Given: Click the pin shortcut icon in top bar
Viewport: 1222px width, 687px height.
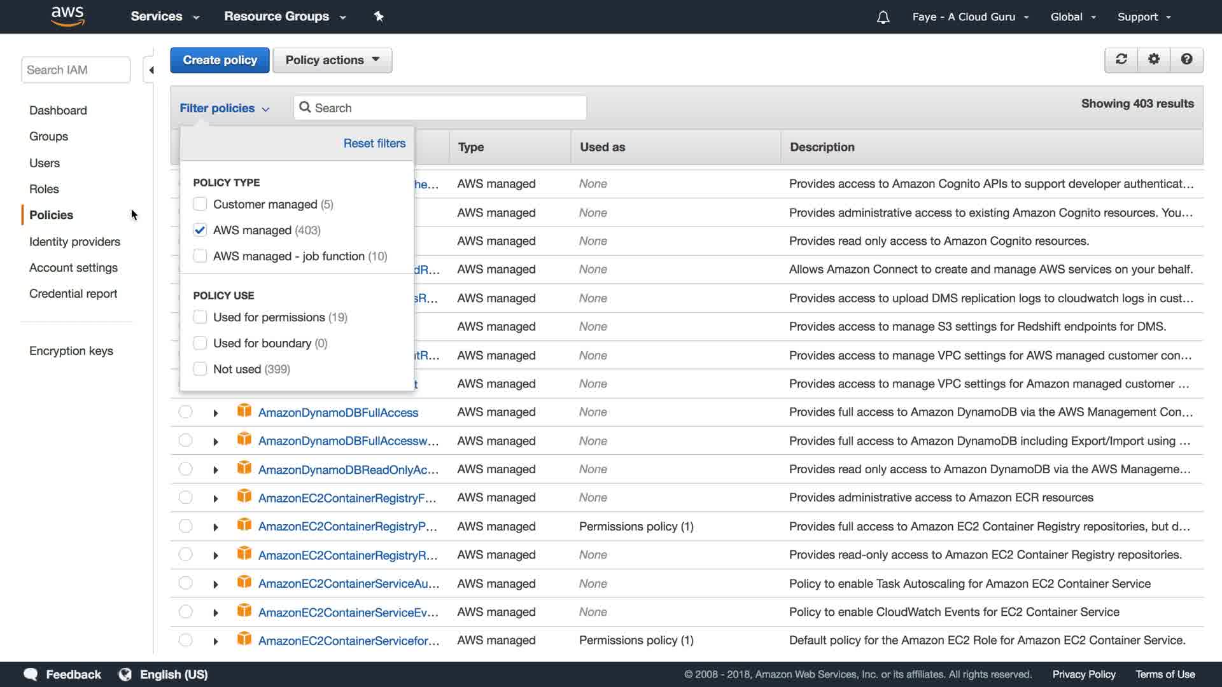Looking at the screenshot, I should [x=379, y=17].
